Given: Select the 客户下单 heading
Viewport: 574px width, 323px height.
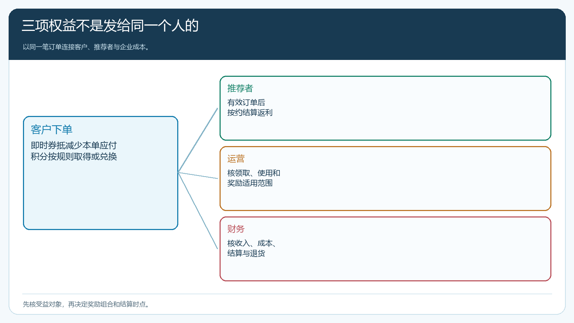Looking at the screenshot, I should (52, 130).
